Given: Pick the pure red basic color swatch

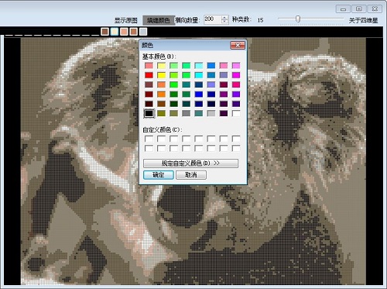Looking at the screenshot, I should 149,75.
